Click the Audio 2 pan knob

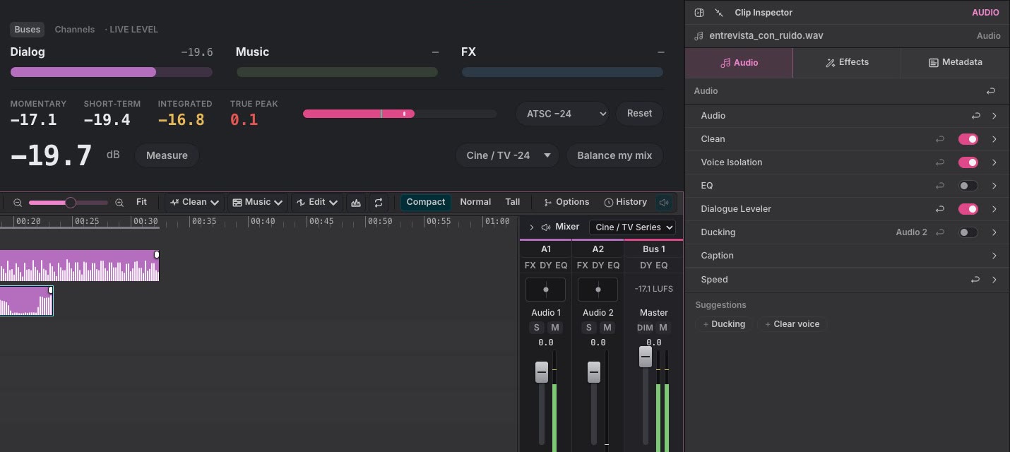click(x=598, y=290)
